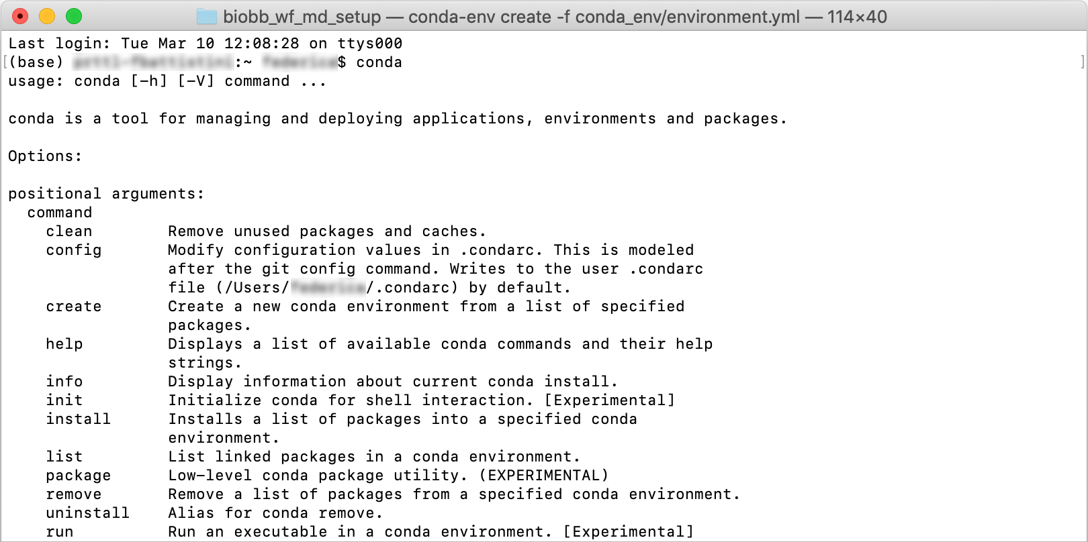Viewport: 1088px width, 542px height.
Task: Click the folder proxy icon in title bar
Action: click(x=207, y=17)
